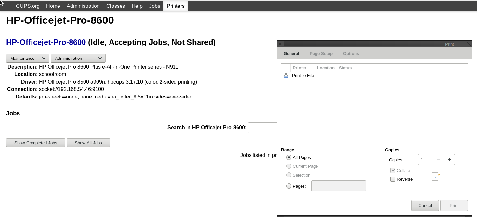This screenshot has width=477, height=223.
Task: Open the HP-Officejet-Pro-8600 printer link
Action: (x=46, y=42)
